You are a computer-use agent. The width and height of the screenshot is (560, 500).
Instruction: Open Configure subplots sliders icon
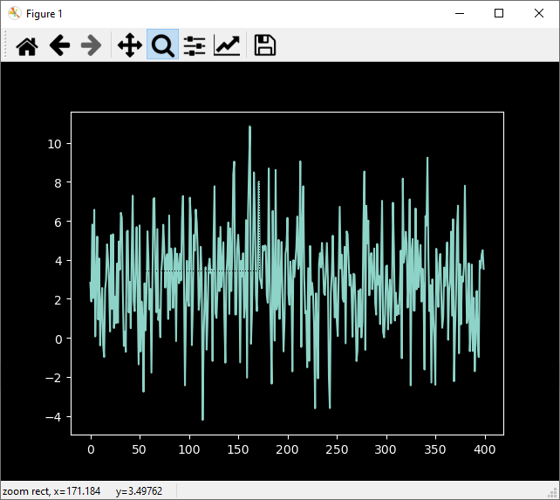point(195,45)
